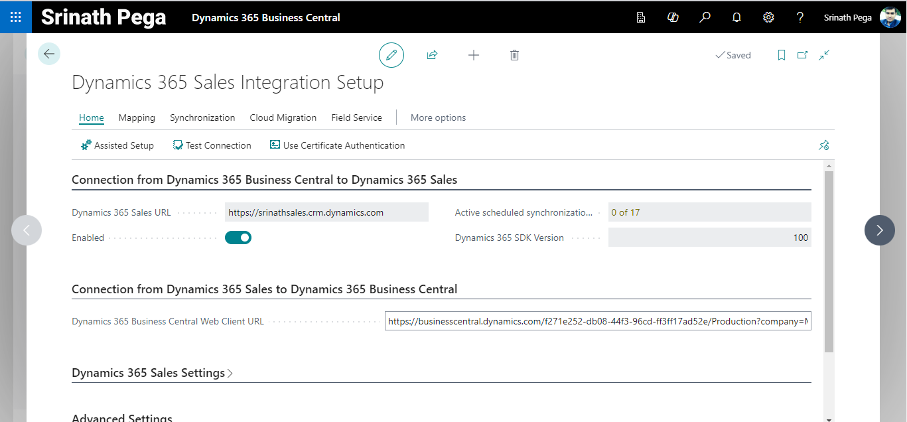Switch to the Mapping tab
This screenshot has width=907, height=422.
(137, 117)
